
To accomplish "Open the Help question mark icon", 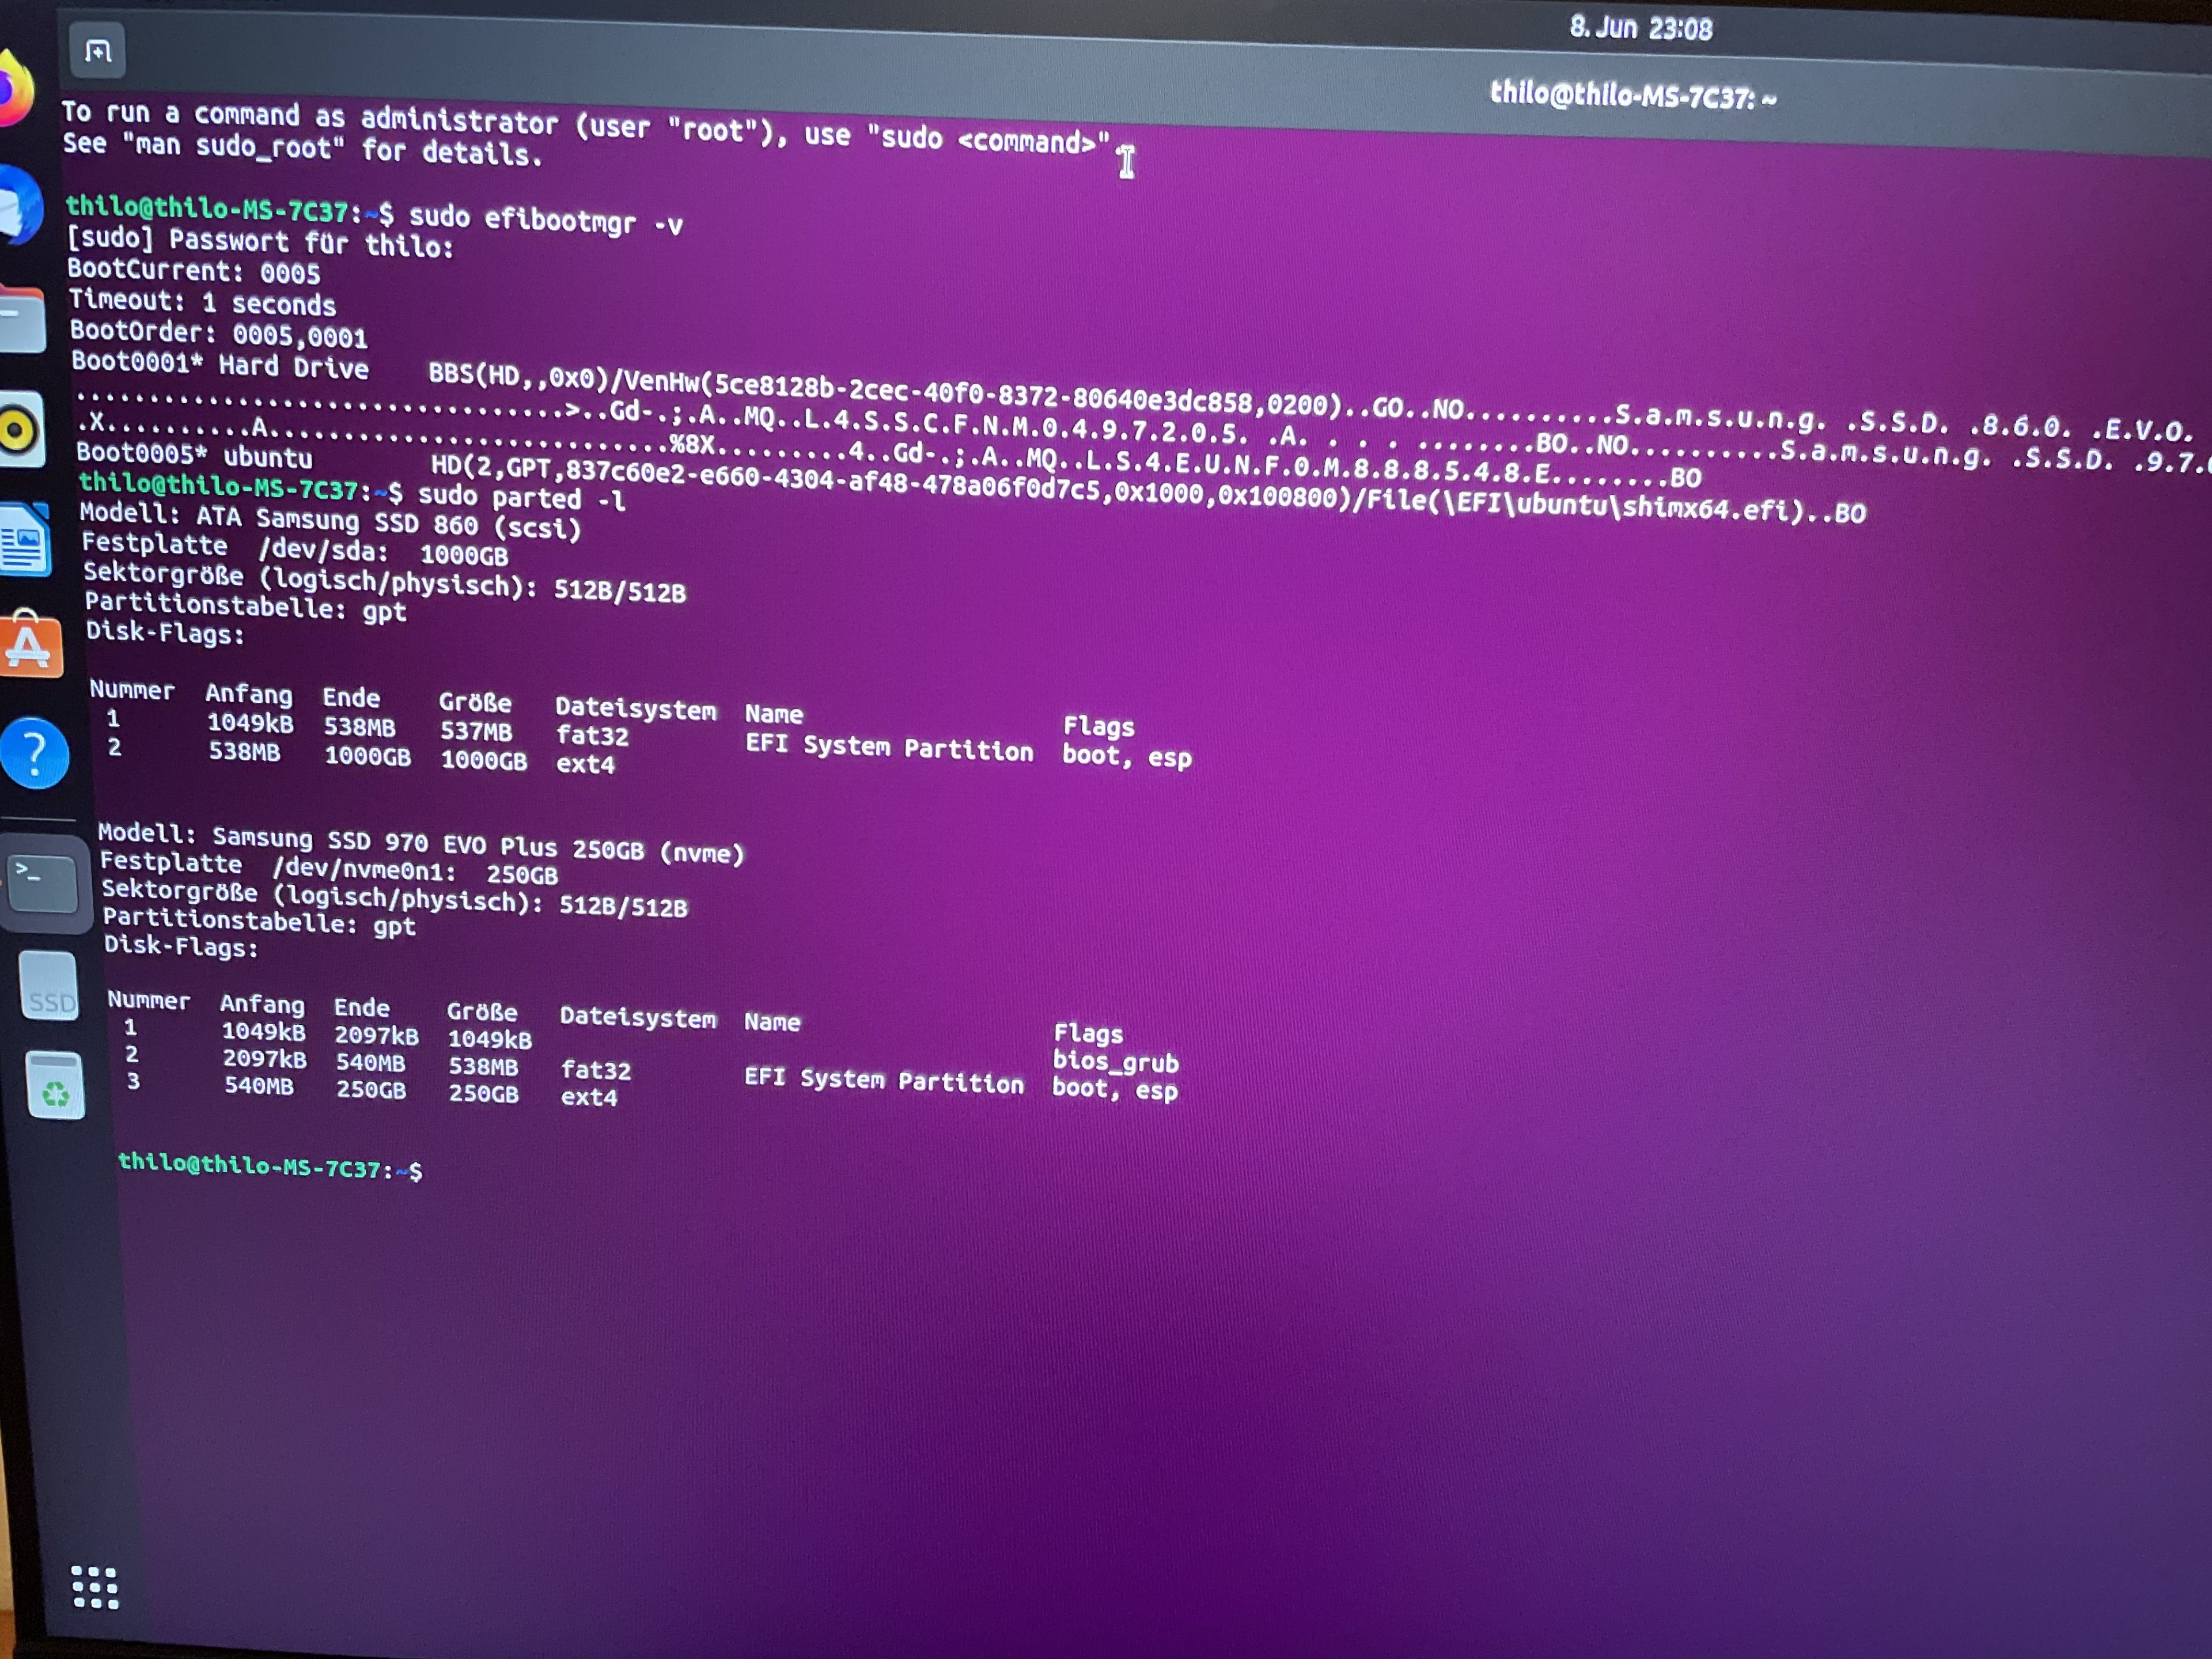I will point(35,753).
